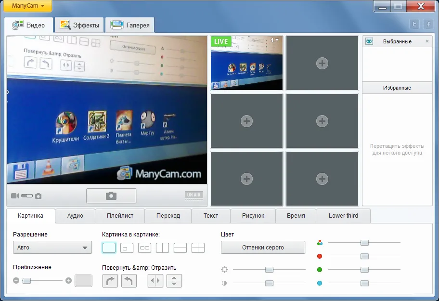Click the cyan-blue color channel dot

tap(320, 283)
